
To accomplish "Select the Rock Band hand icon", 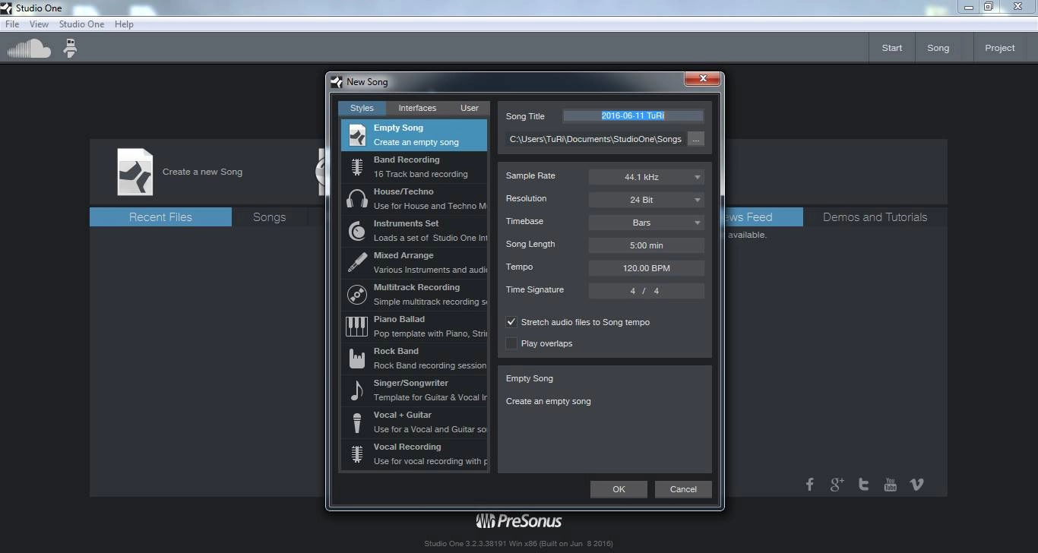I will (357, 359).
